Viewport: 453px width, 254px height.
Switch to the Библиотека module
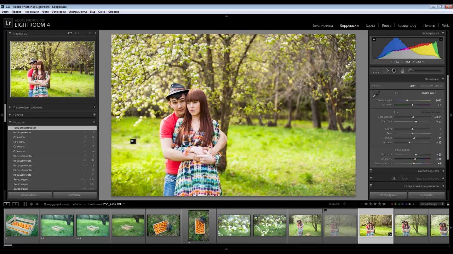pyautogui.click(x=323, y=25)
